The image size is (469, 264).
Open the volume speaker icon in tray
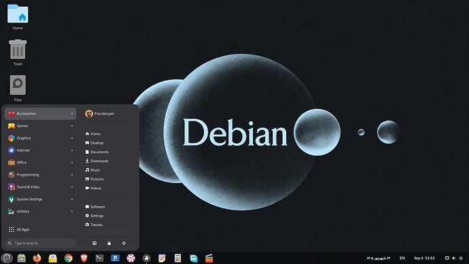[x=454, y=258]
